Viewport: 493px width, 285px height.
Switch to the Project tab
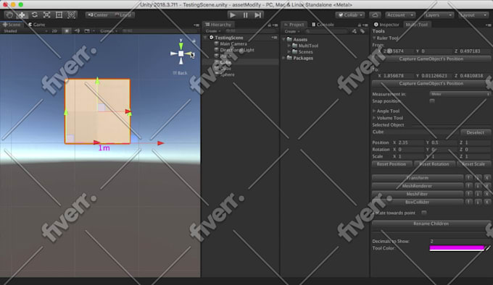point(294,25)
